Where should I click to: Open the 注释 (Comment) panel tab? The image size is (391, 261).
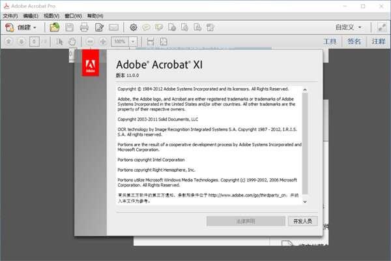tap(379, 41)
